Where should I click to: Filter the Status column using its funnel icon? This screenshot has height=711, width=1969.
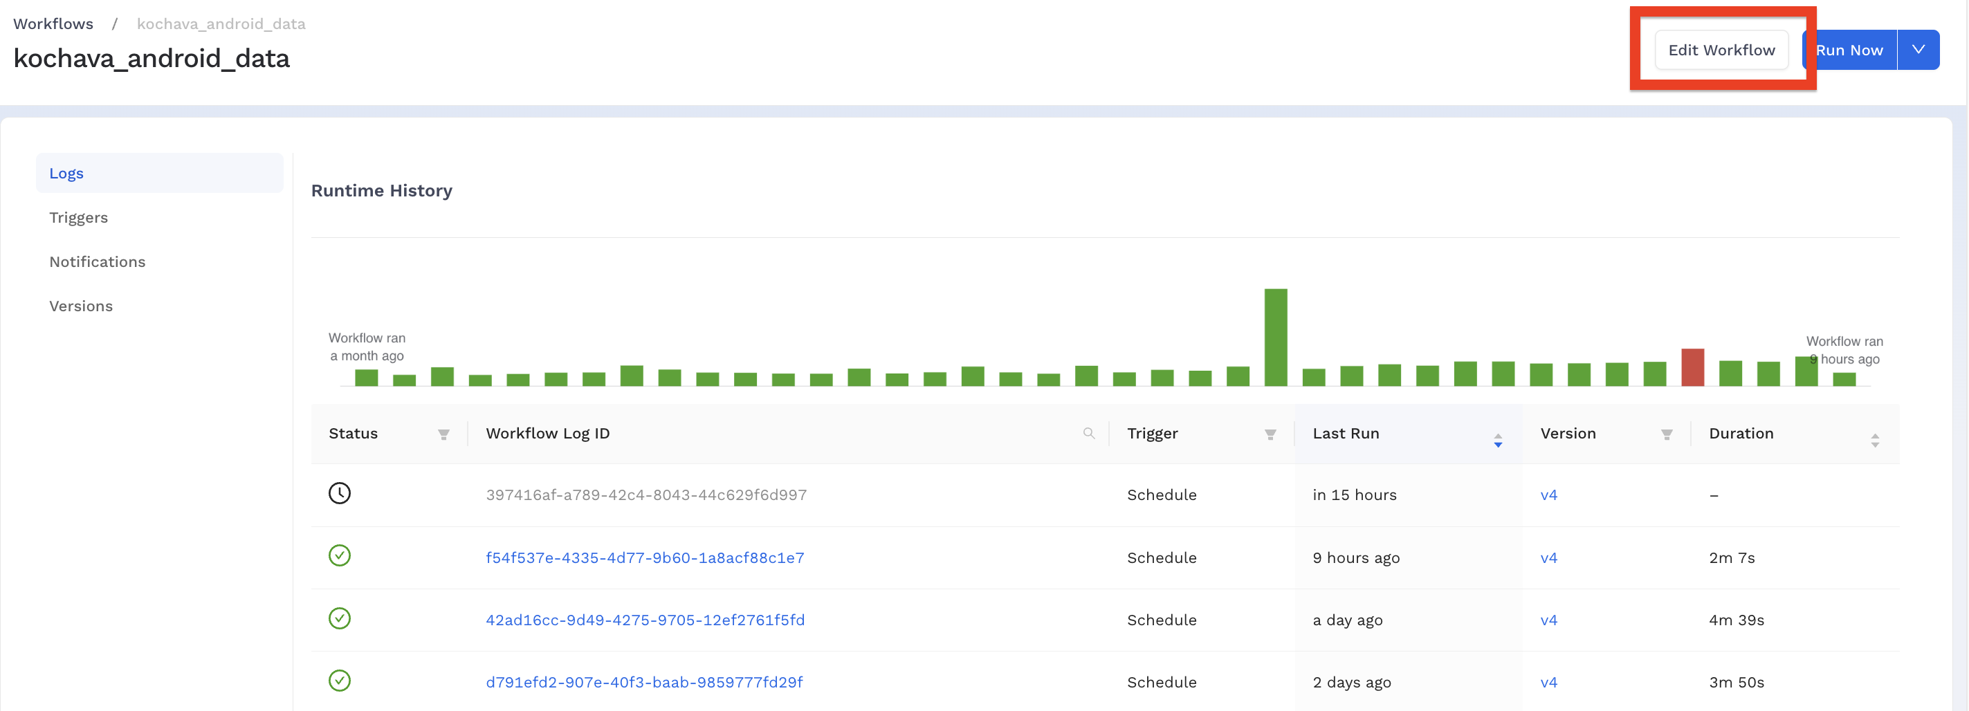click(x=444, y=434)
